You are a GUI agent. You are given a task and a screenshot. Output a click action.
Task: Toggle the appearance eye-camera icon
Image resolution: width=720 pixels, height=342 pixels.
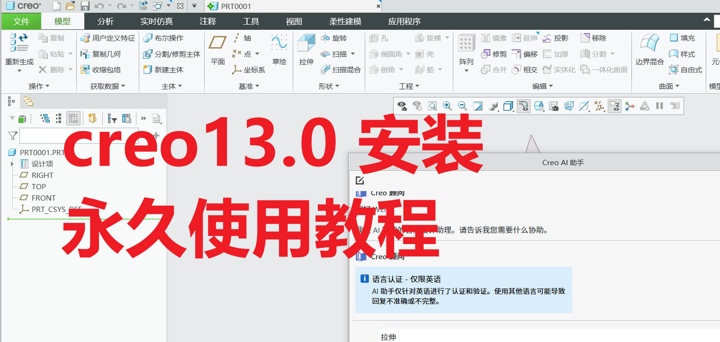click(402, 106)
